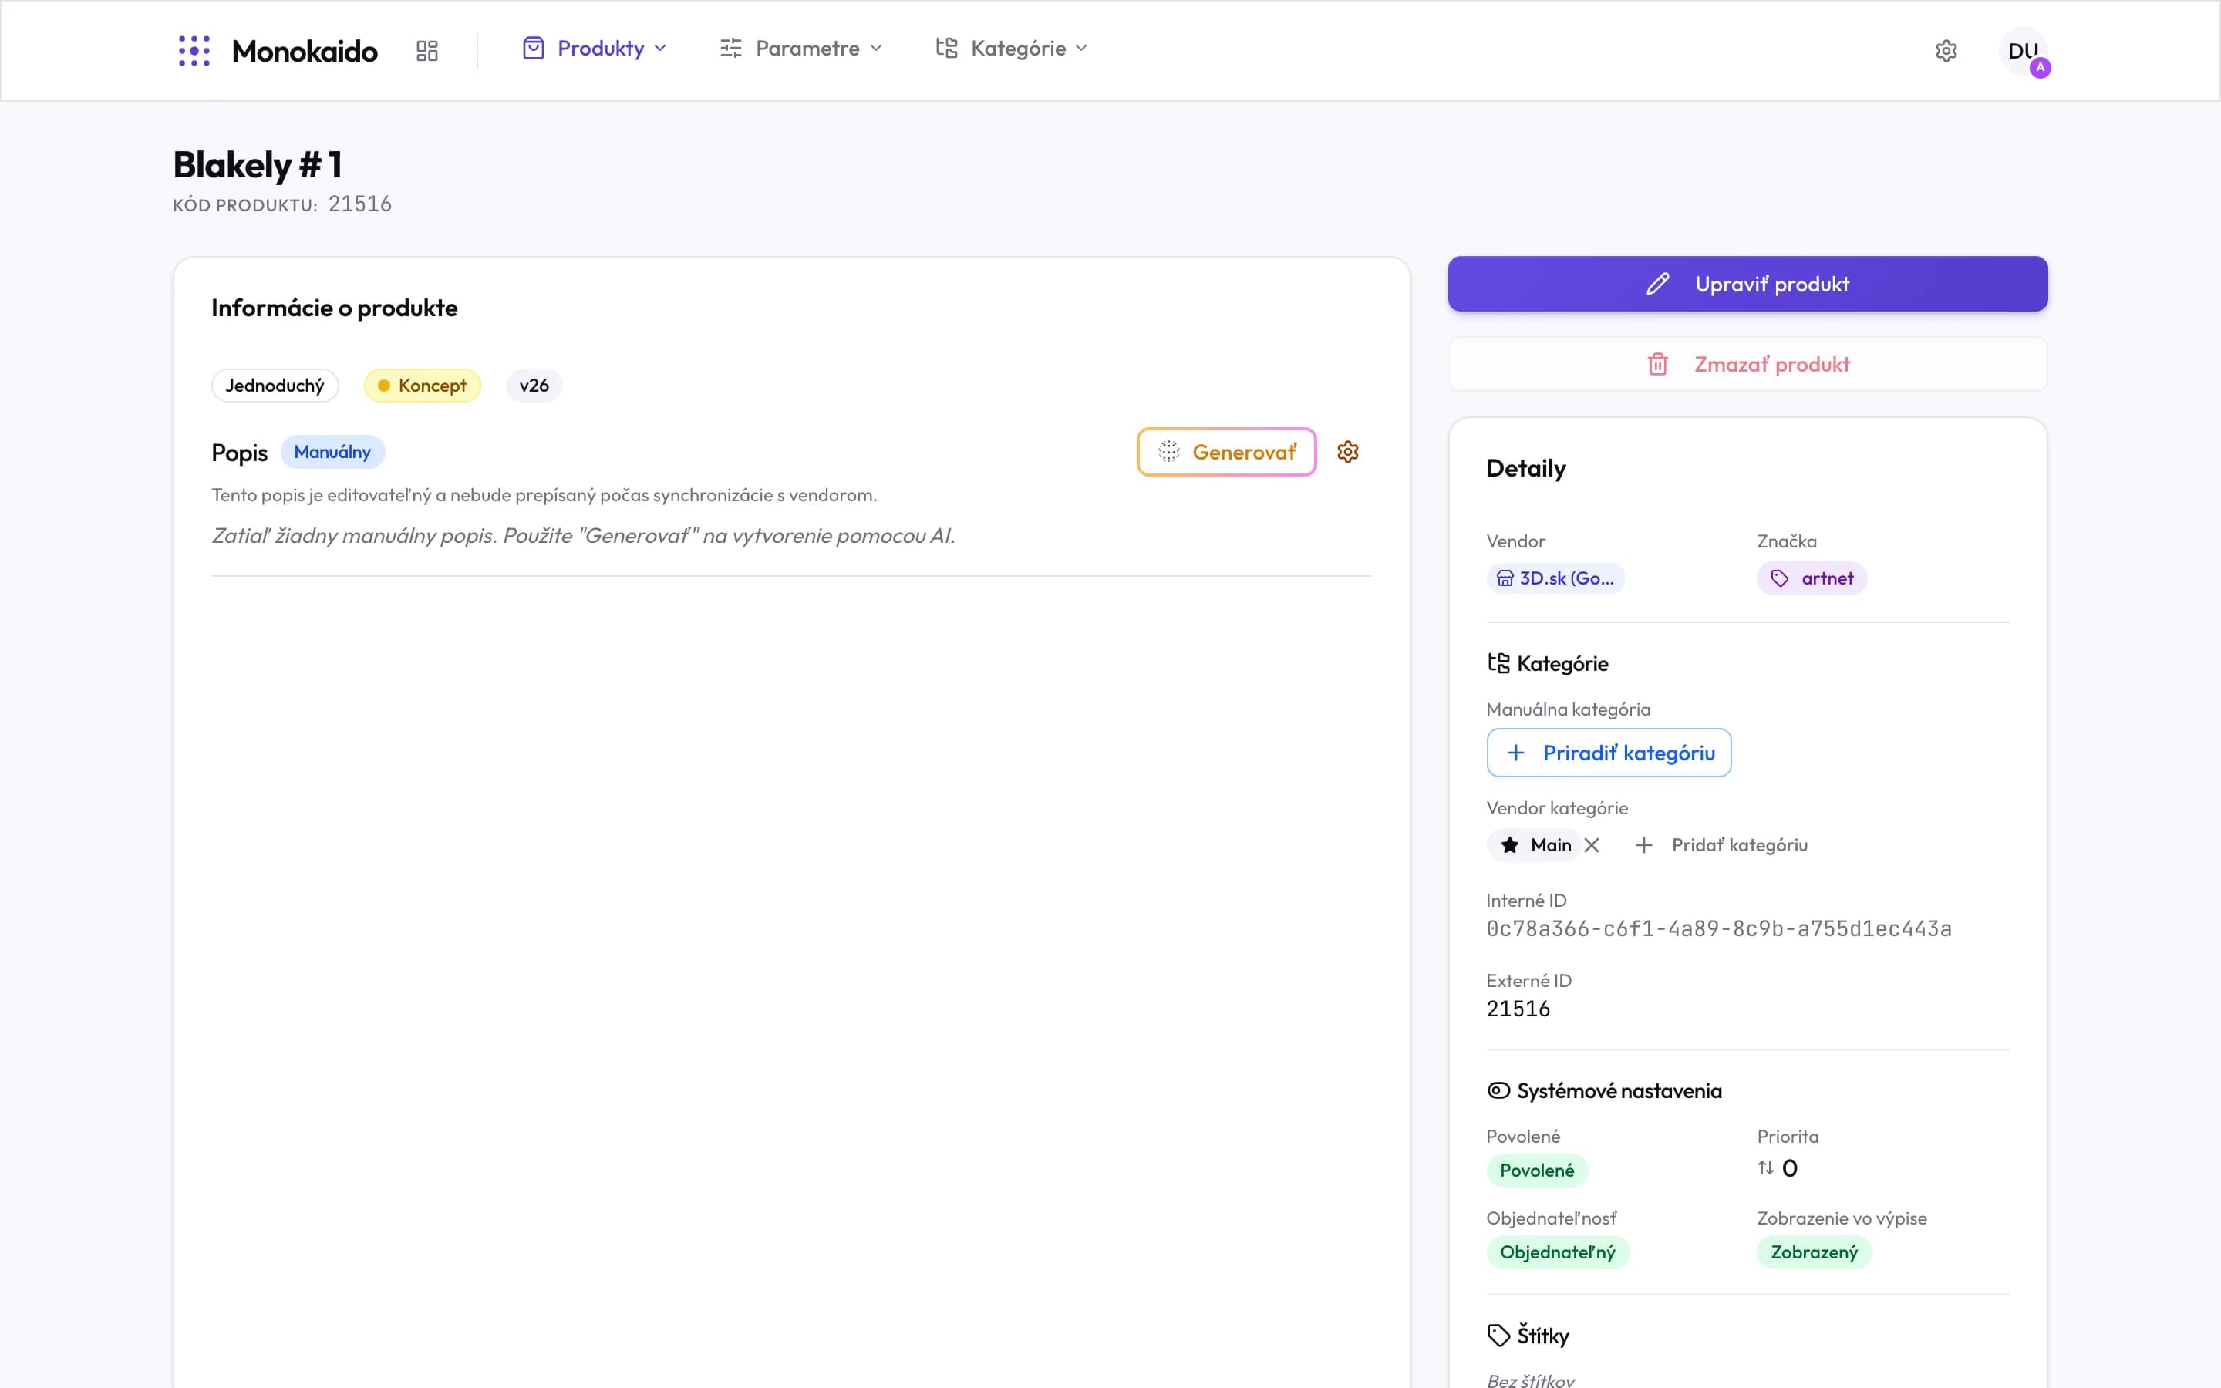The image size is (2221, 1388).
Task: Click the Externé ID value 21516
Action: click(x=1518, y=1009)
